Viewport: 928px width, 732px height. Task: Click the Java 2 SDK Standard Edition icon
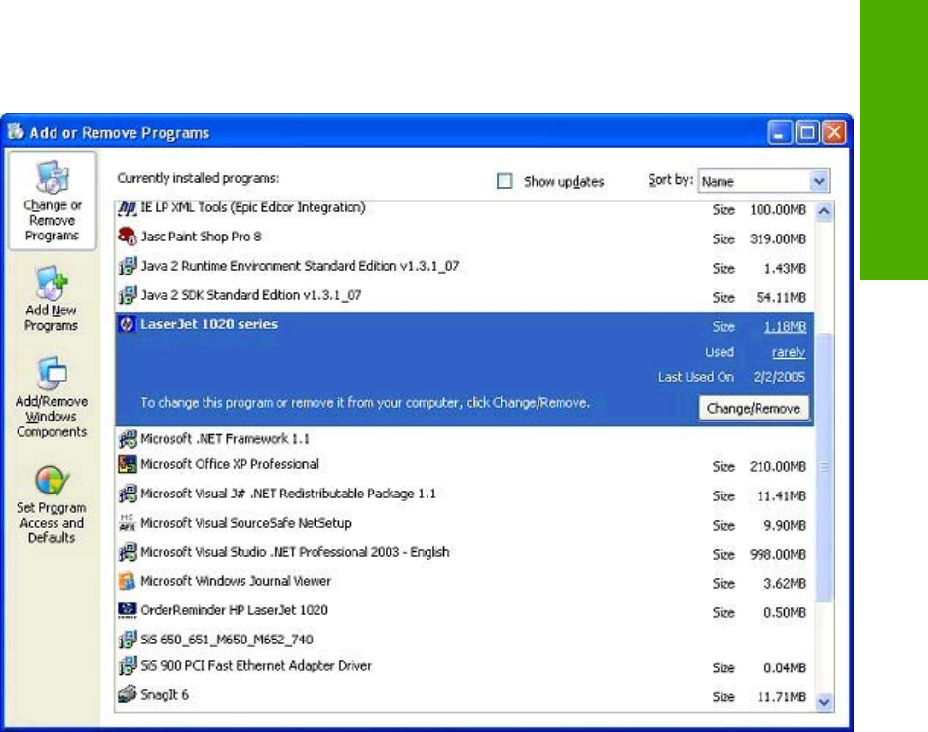(128, 295)
